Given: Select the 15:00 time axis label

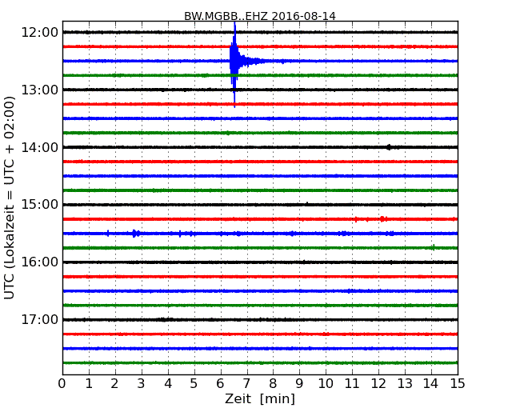Looking at the screenshot, I should [39, 205].
